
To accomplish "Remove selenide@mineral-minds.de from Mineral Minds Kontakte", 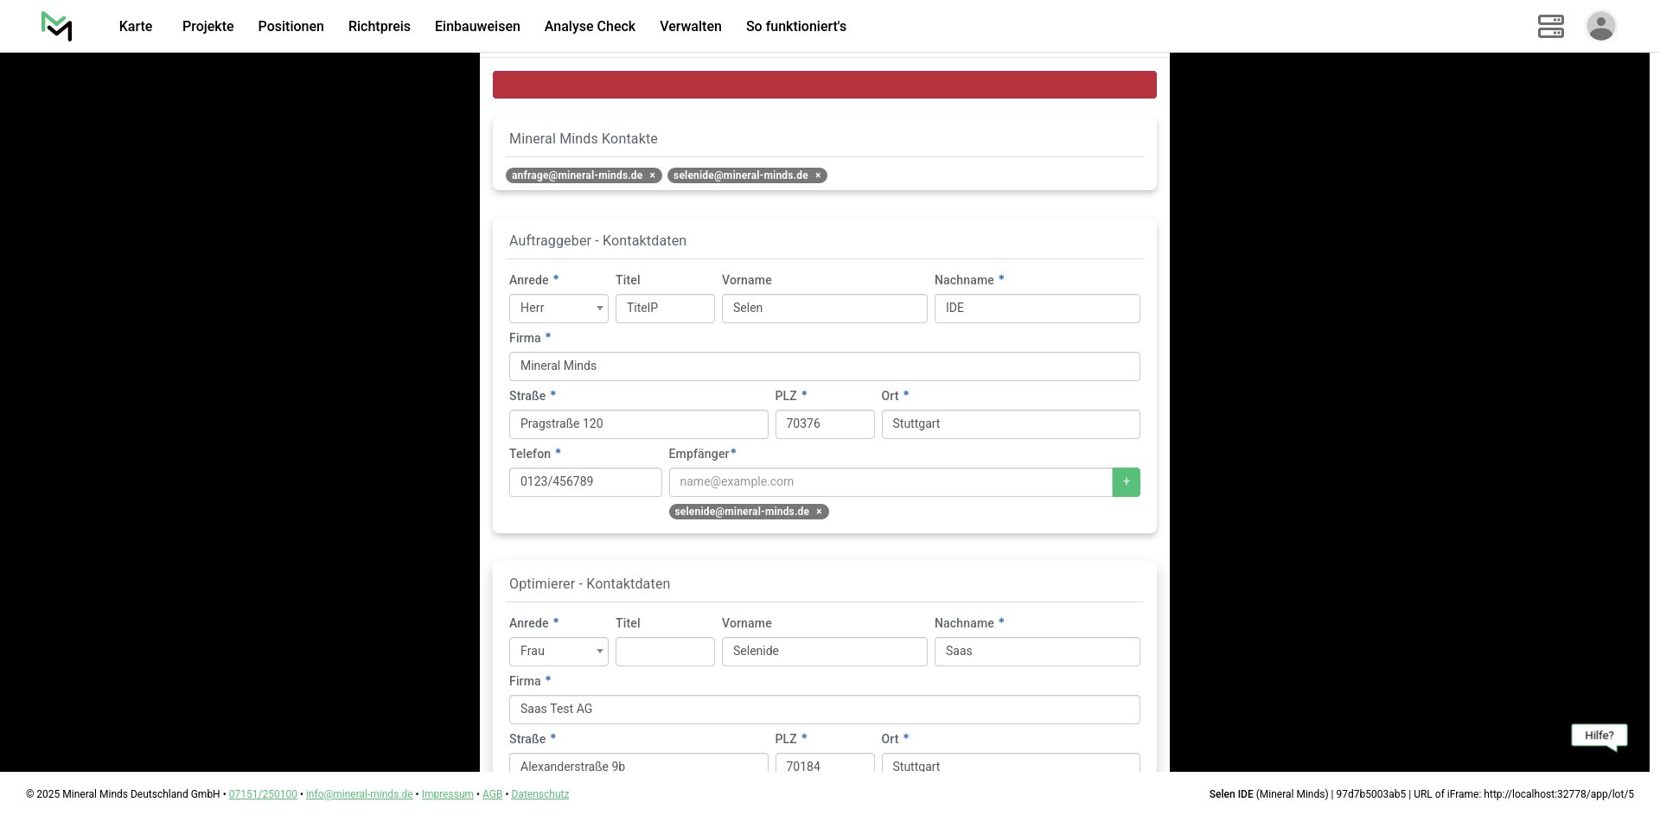I will (818, 175).
